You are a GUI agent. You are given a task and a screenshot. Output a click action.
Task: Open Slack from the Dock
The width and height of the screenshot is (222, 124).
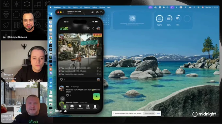pos(51,42)
